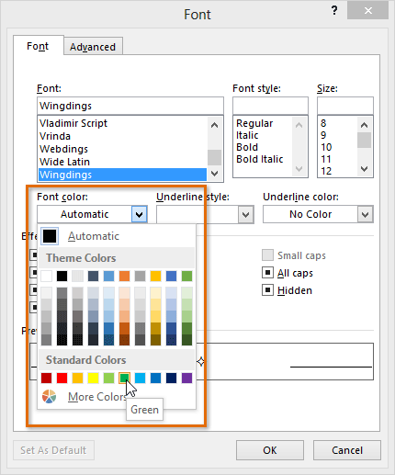Screen dimensions: 395x475
Task: Choose the gold theme color in top row
Action: click(x=155, y=276)
